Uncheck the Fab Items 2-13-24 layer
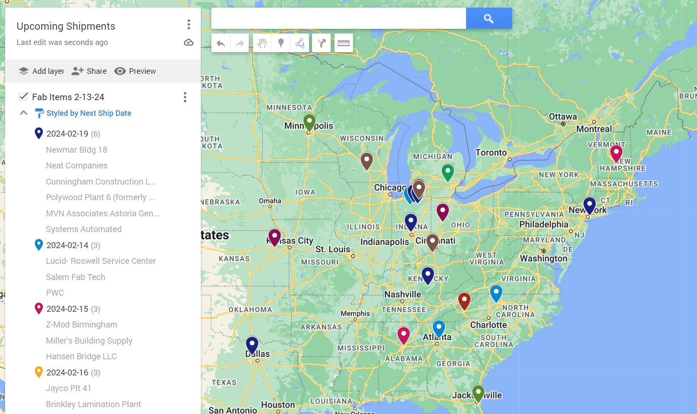The width and height of the screenshot is (697, 414). (23, 96)
